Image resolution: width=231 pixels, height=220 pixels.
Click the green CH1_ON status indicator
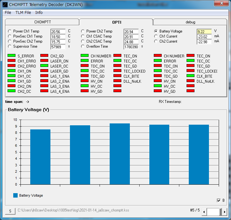coord(11,70)
